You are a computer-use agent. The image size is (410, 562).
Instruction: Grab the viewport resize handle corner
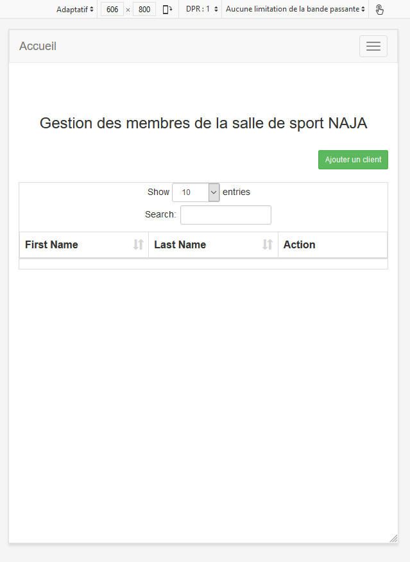pyautogui.click(x=393, y=538)
